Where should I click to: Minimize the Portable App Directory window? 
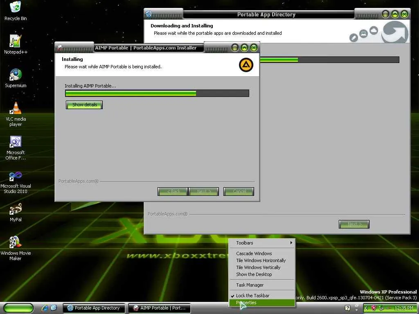[385, 14]
